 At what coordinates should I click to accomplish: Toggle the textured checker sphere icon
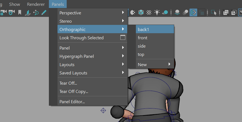coord(149,12)
